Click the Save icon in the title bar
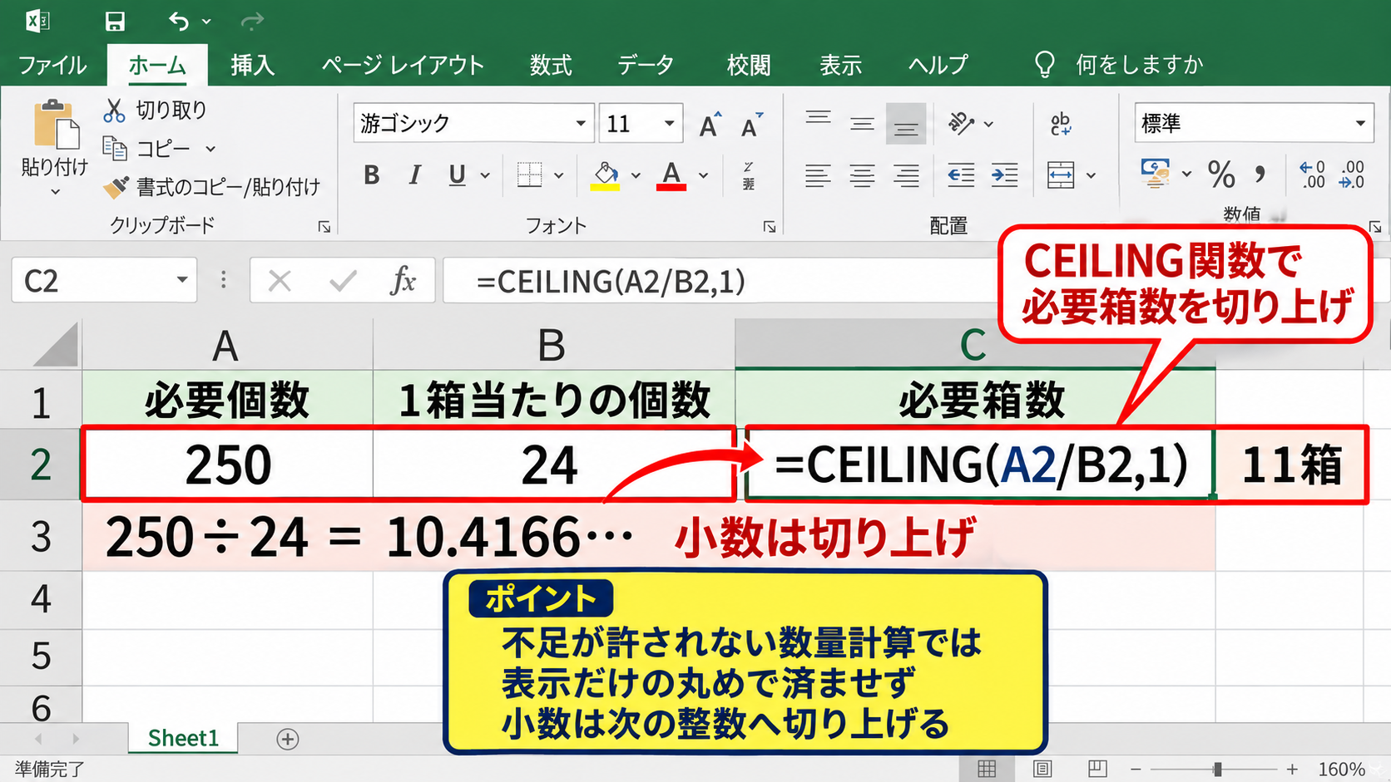1391x782 pixels. tap(115, 21)
